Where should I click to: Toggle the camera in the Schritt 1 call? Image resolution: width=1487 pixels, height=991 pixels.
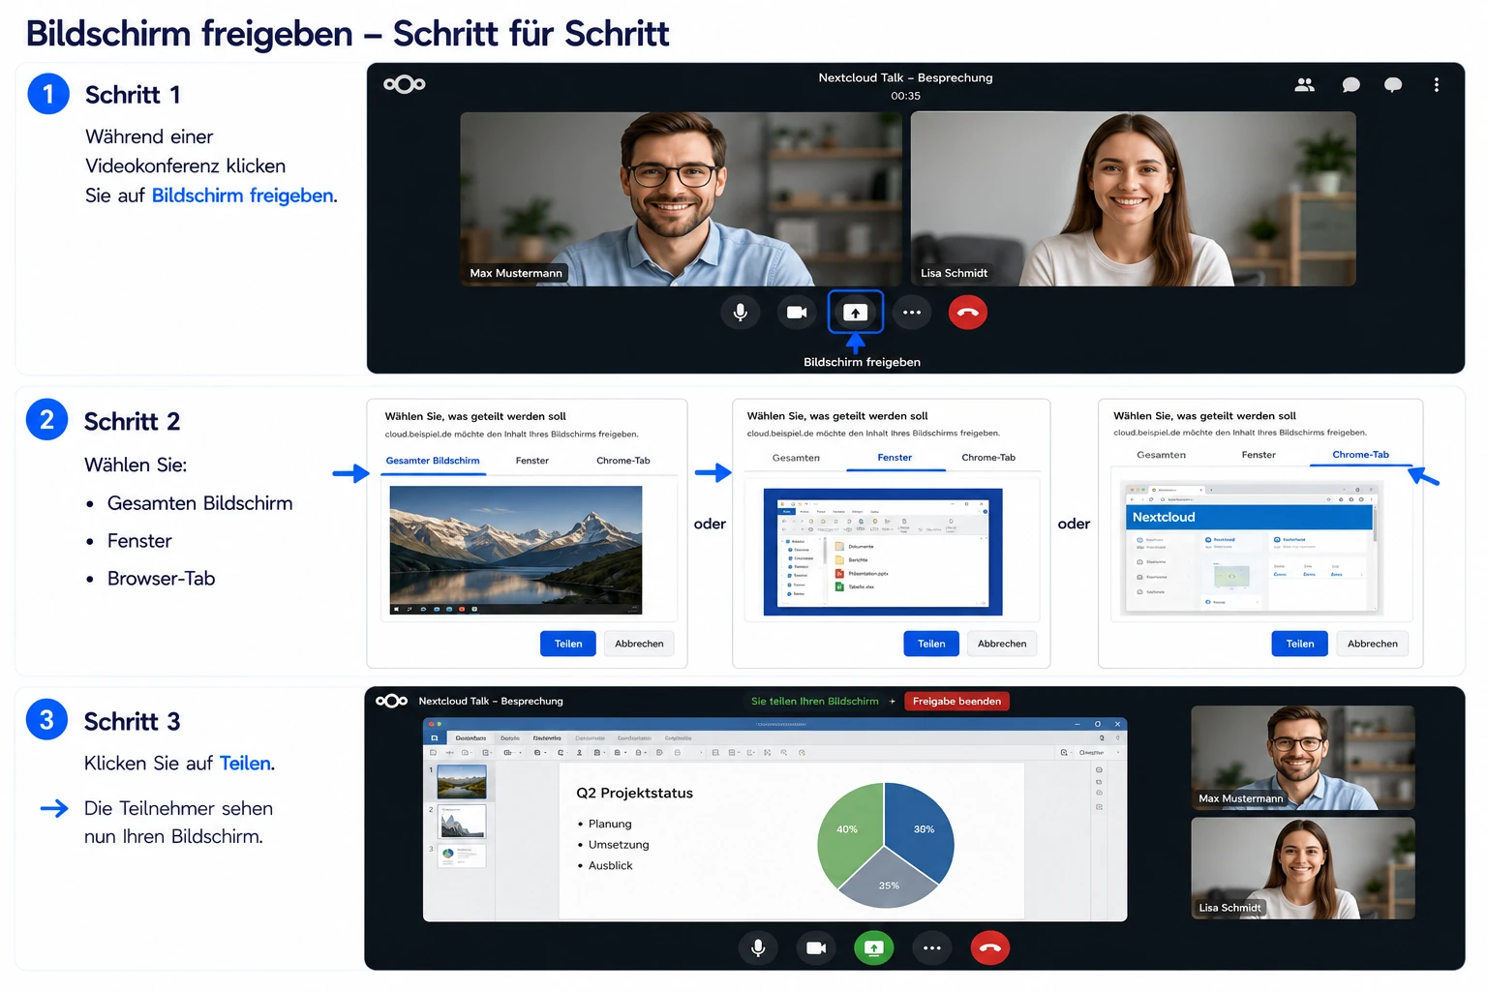pos(797,313)
